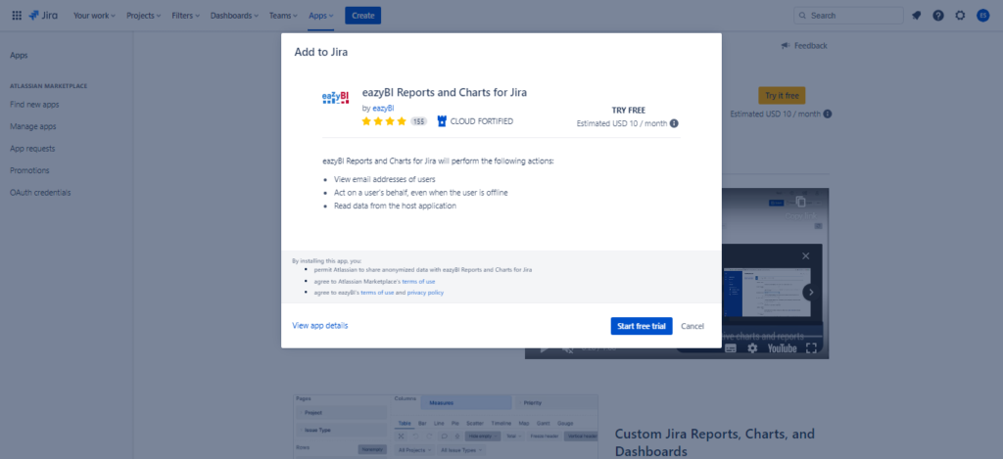The height and width of the screenshot is (459, 1003).
Task: Select Manage apps in sidebar
Action: click(32, 126)
